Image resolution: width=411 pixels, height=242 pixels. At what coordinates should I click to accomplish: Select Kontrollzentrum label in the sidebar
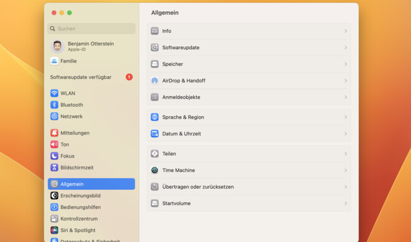click(79, 218)
